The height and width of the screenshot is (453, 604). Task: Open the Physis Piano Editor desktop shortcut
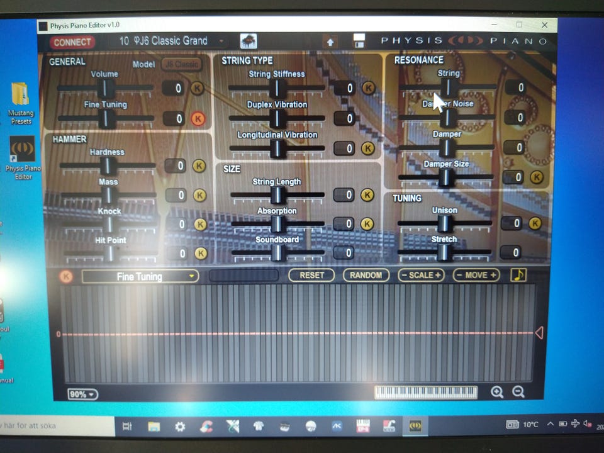(23, 158)
